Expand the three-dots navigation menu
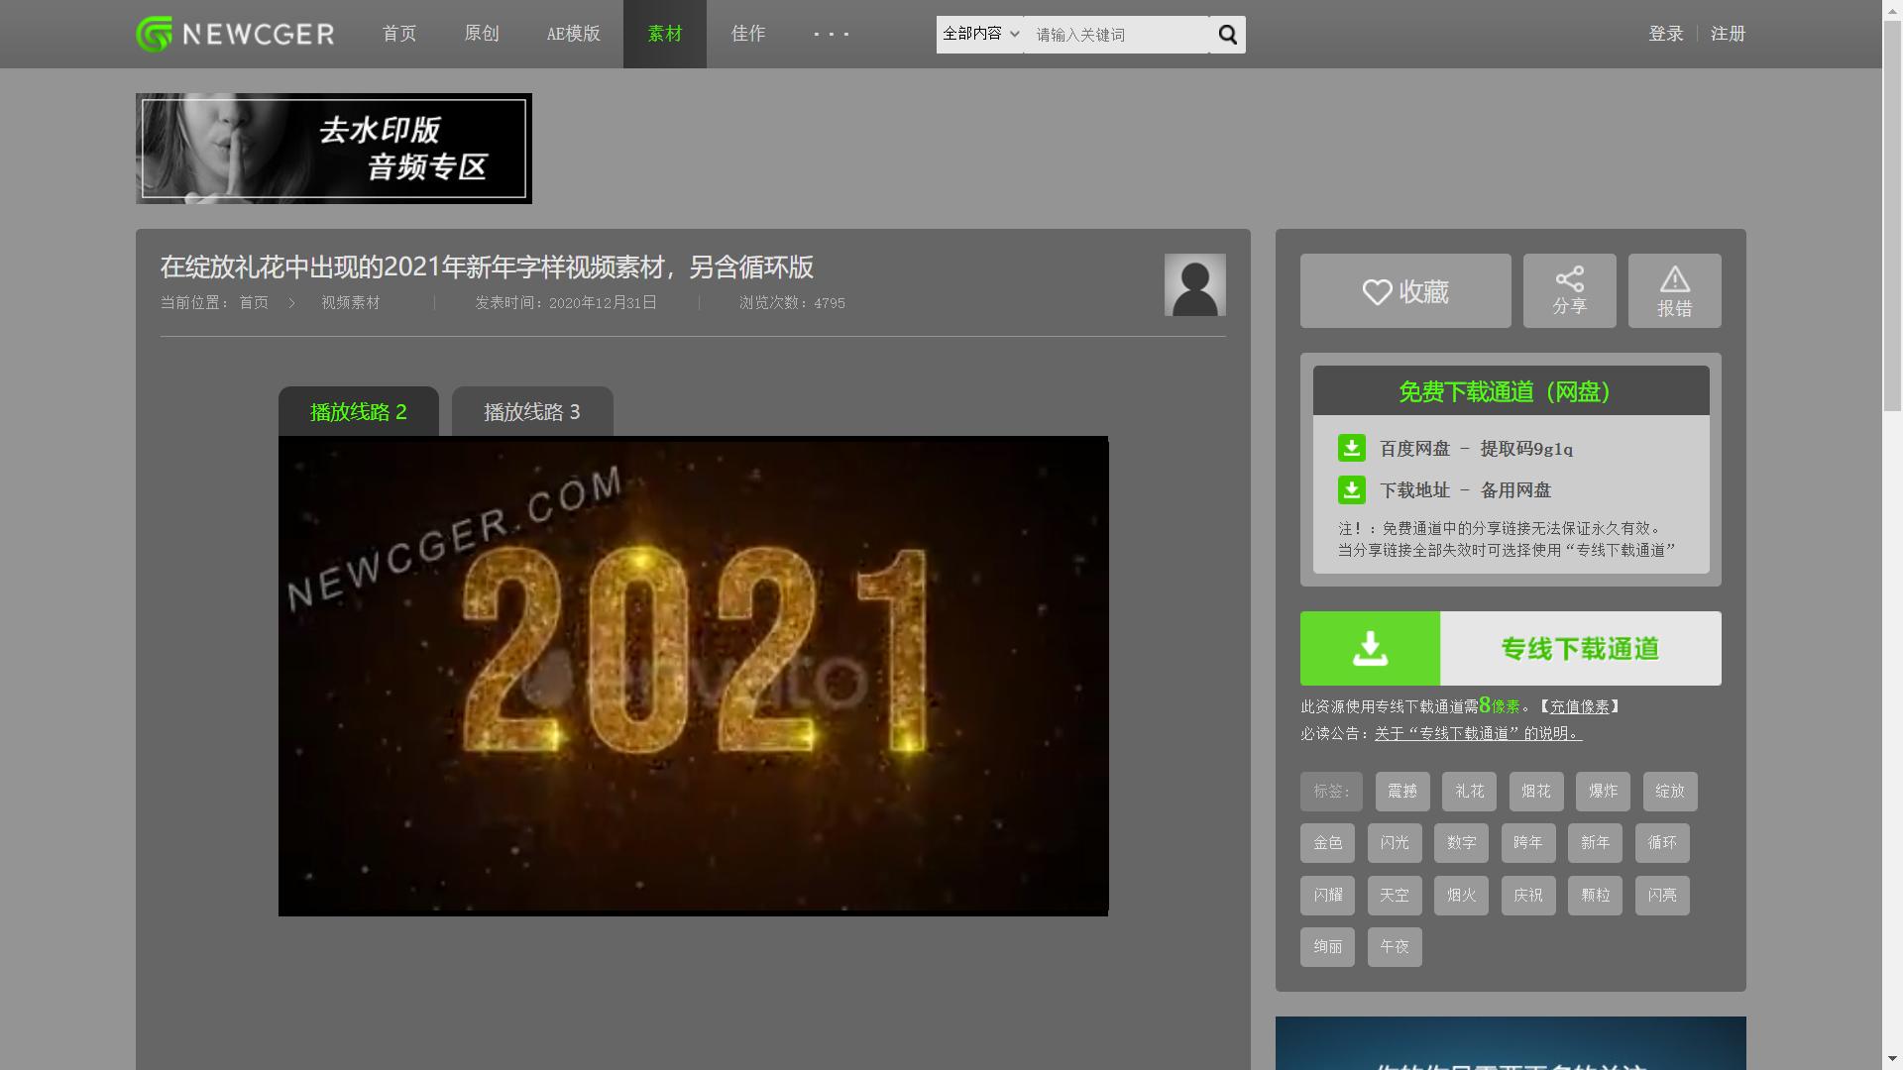The width and height of the screenshot is (1903, 1070). (x=831, y=35)
